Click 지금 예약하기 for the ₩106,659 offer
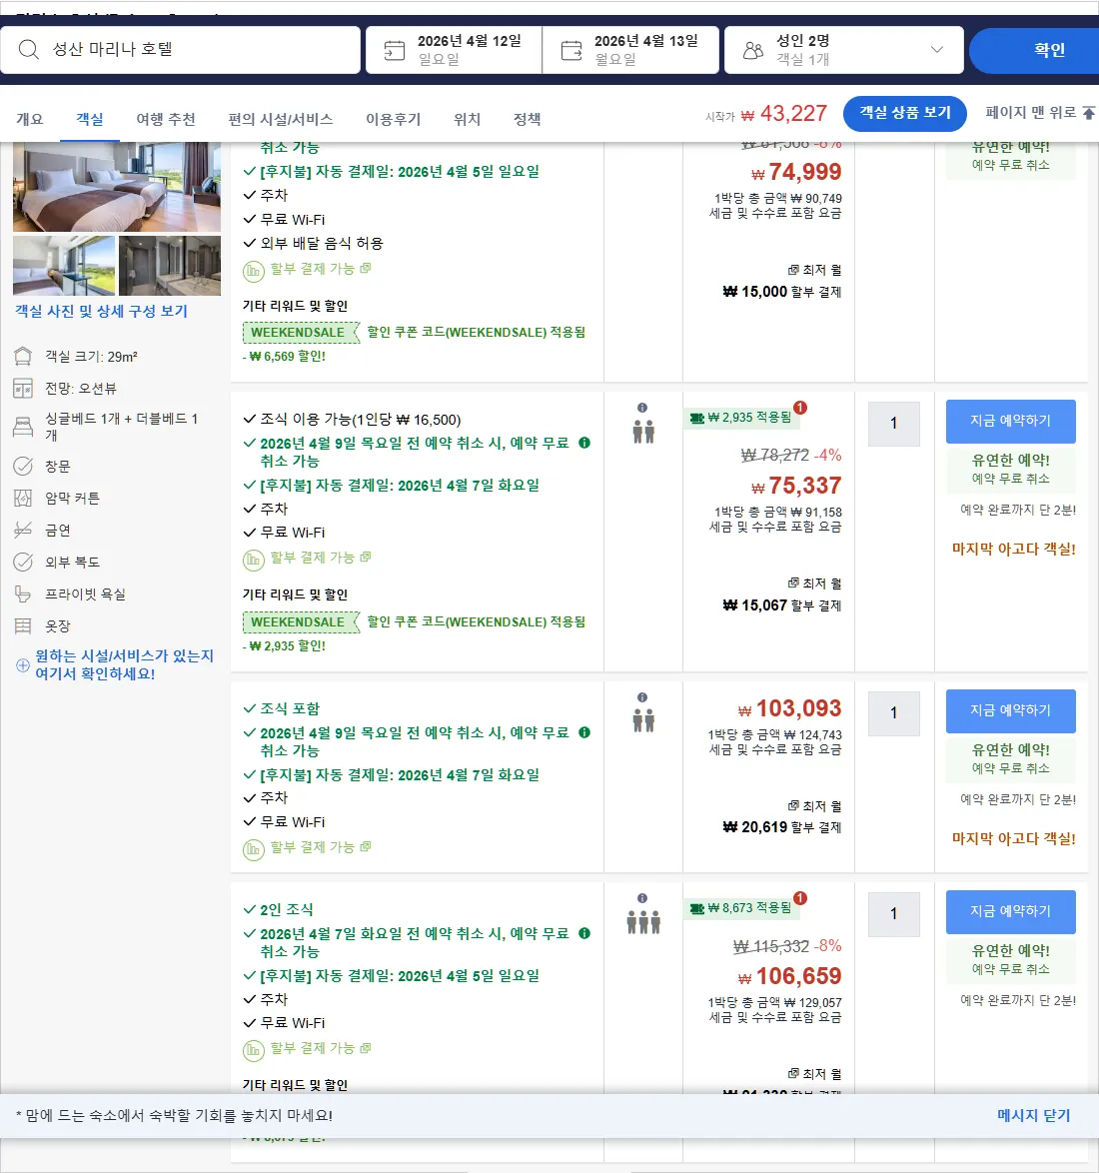 (x=1010, y=912)
